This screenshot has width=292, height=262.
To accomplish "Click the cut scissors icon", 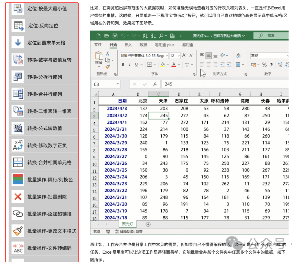I will (108, 54).
